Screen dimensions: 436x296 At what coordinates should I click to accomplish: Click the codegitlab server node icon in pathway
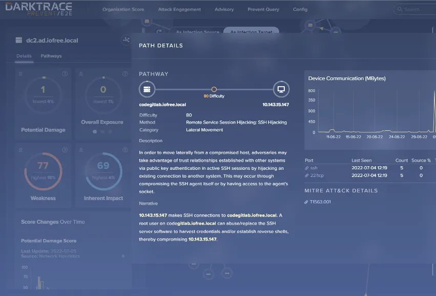147,89
